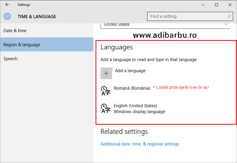Click the back arrow in title bar

(x=7, y=5)
